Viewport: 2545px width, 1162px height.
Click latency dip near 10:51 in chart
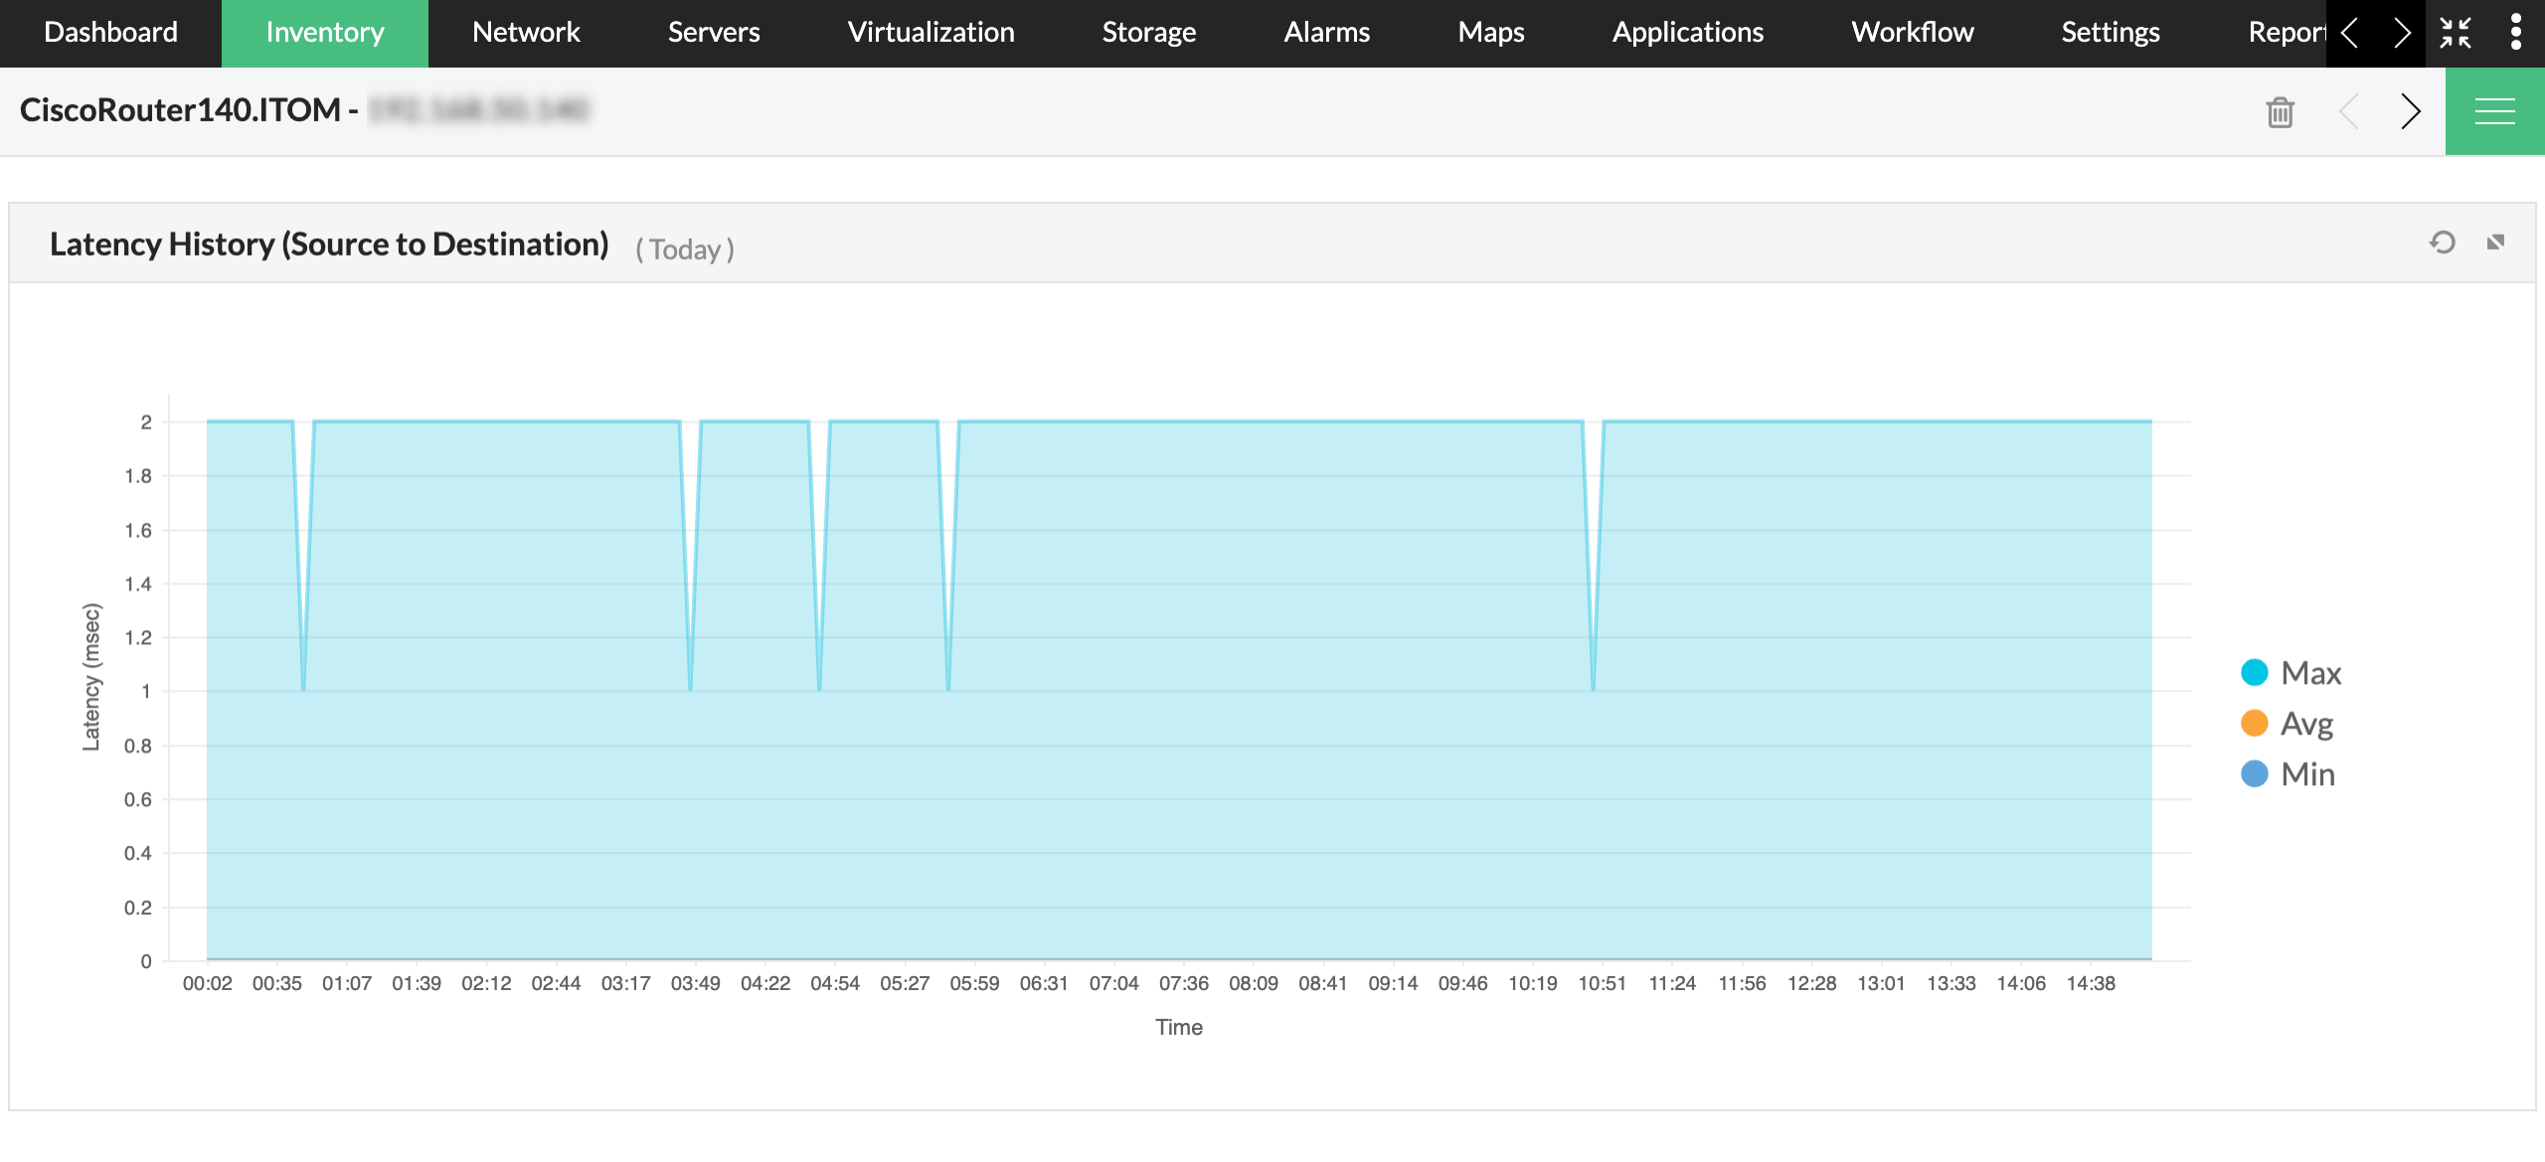(1593, 686)
